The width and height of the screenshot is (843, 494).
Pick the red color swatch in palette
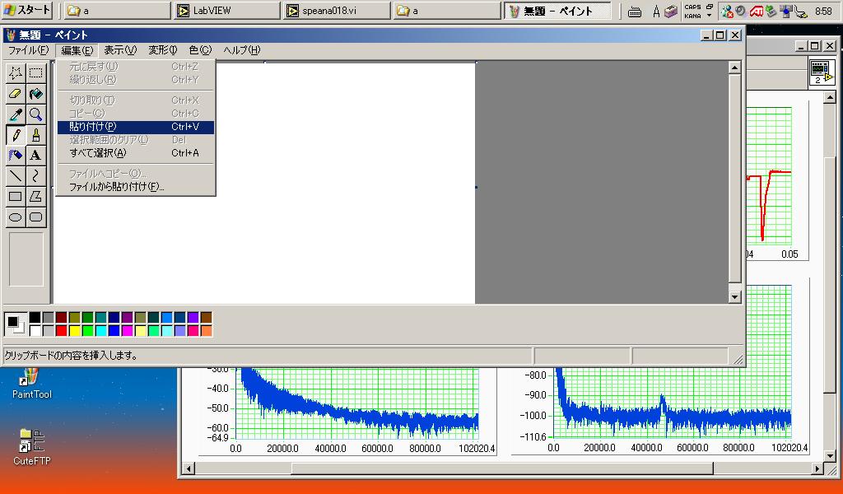coord(61,331)
